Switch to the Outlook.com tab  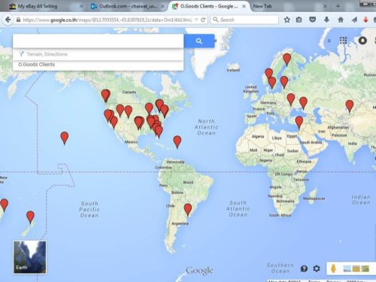click(128, 6)
